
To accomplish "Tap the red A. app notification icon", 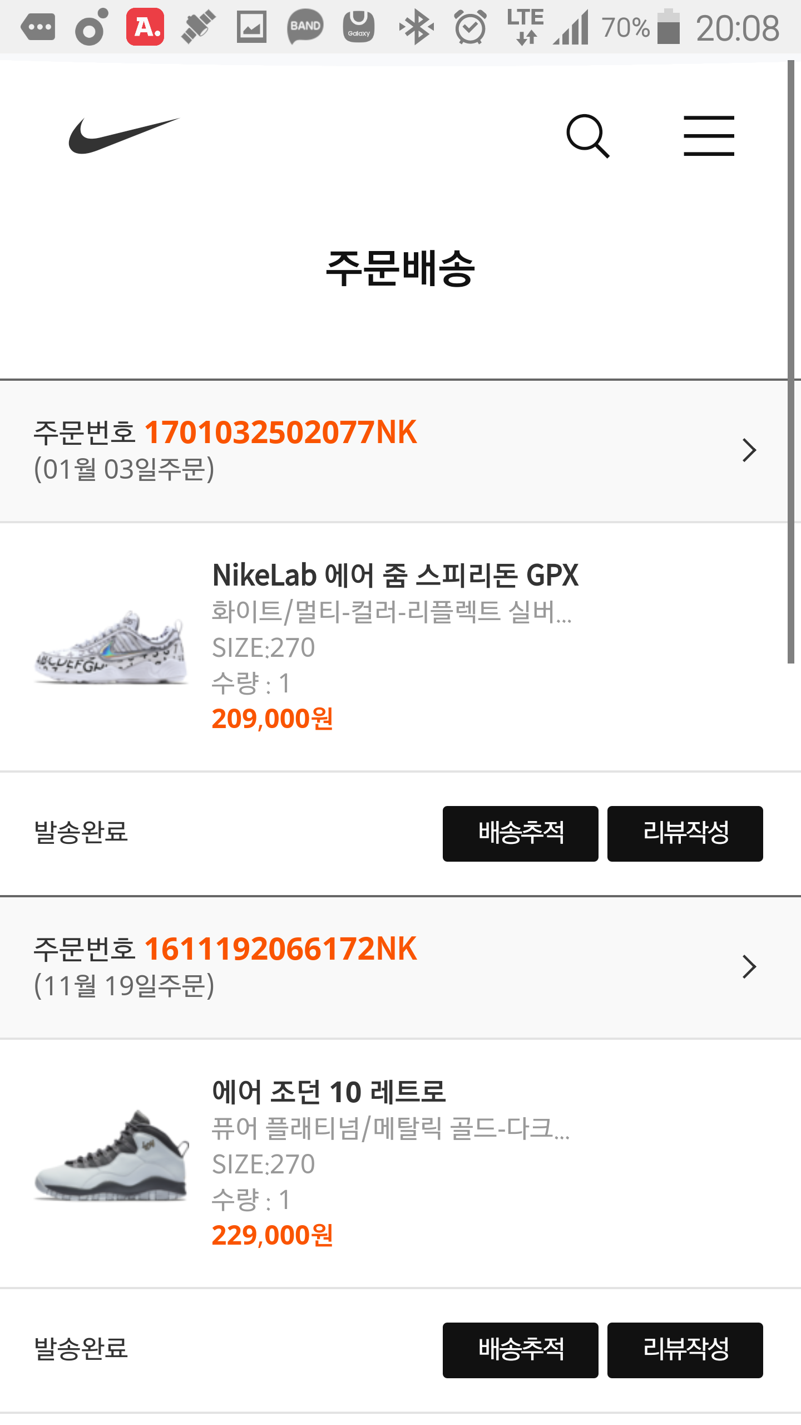I will click(145, 27).
